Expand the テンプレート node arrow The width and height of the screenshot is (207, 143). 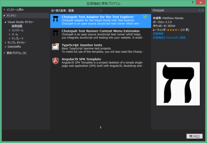[10, 38]
